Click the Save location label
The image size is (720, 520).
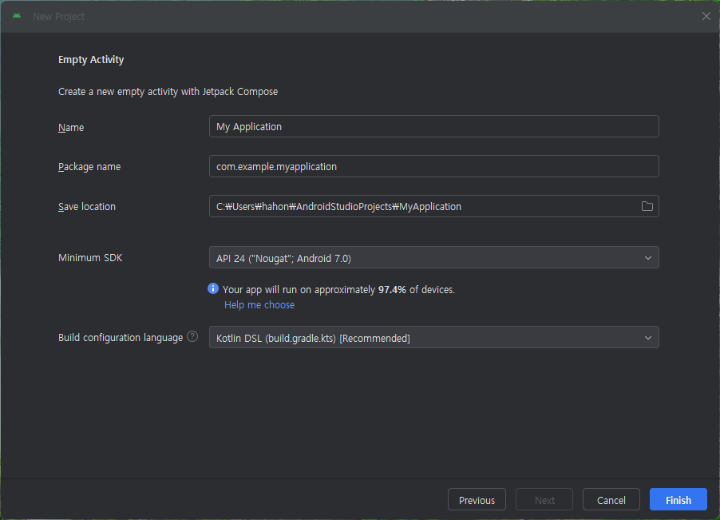(x=87, y=207)
